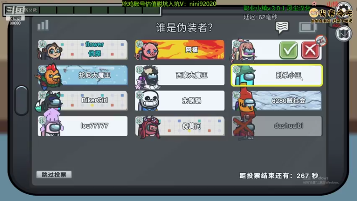Click bearded avatar on 西索大魔王 card
Screen dimensions: 357x201
(x=148, y=78)
